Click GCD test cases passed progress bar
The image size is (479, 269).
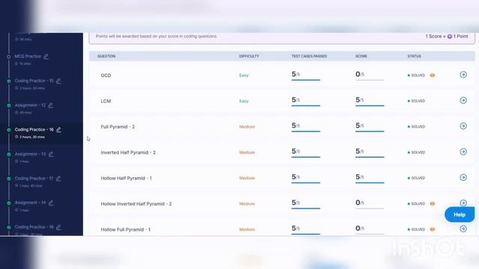306,80
